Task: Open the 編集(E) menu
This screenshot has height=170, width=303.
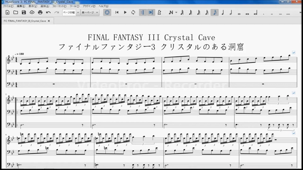Action: click(21, 6)
